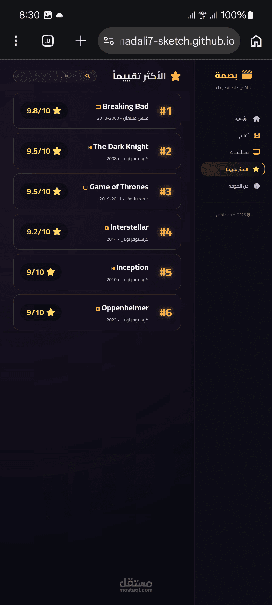Tap the browser home icon
Screen dimensions: 272x605
point(256,41)
